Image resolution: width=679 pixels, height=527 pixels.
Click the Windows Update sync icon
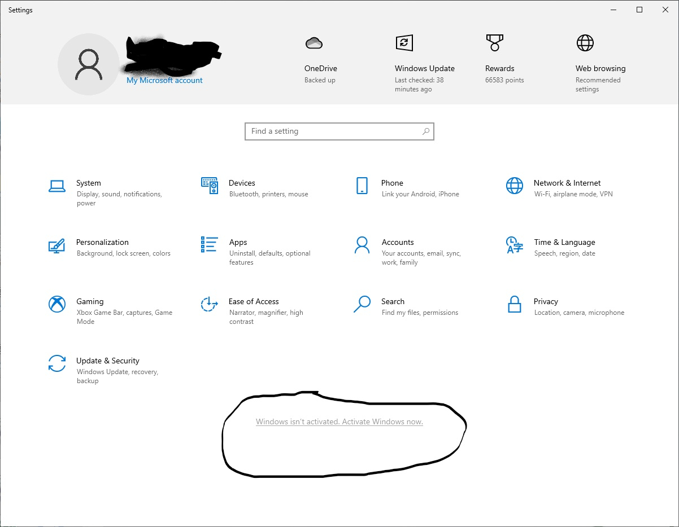[404, 43]
